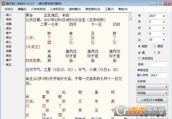Minimize the 南方批八字软件 window
Image resolution: width=172 pixels, height=119 pixels.
153,3
